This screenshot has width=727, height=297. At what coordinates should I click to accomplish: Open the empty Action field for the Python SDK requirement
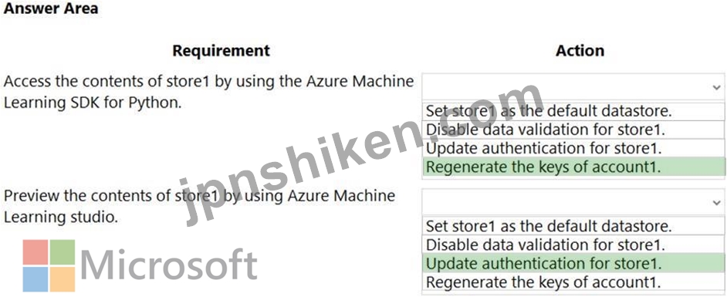(573, 86)
